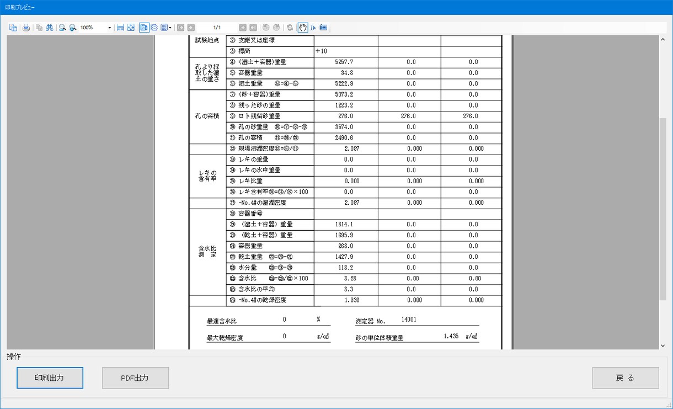Click the ロト残留砂重量 row label
This screenshot has height=409, width=673.
coord(259,116)
